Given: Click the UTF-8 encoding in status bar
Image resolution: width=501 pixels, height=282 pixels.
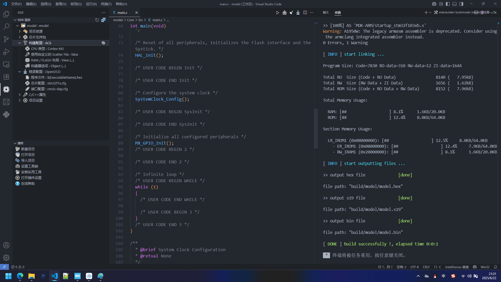Looking at the screenshot, I should 414,267.
